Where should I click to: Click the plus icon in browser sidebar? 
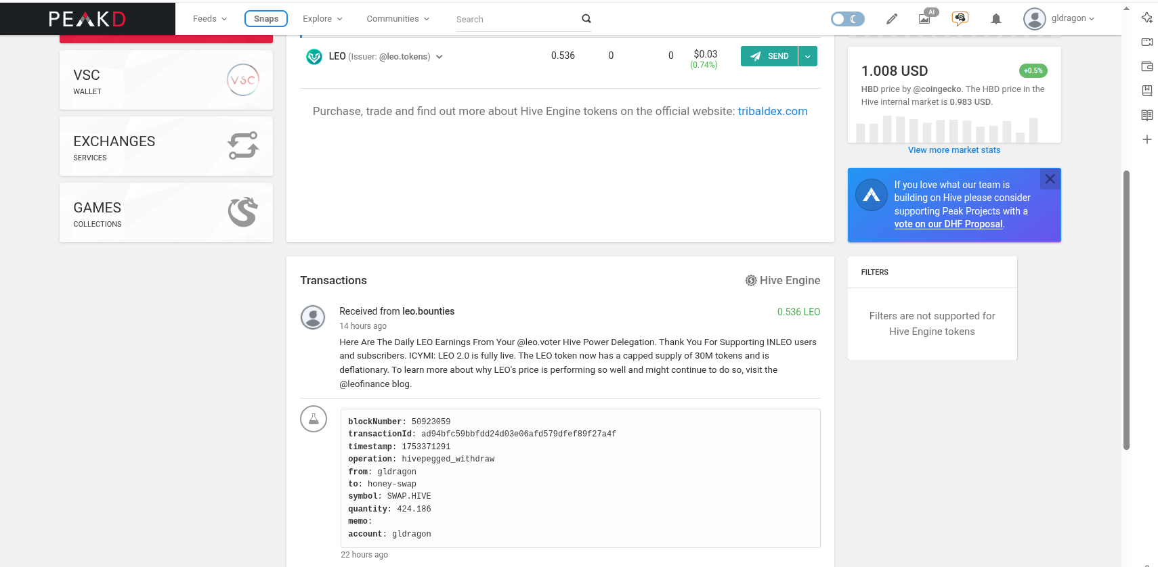click(x=1146, y=139)
